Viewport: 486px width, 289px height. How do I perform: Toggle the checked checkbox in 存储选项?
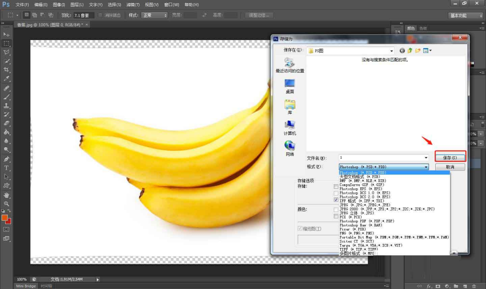click(x=336, y=199)
